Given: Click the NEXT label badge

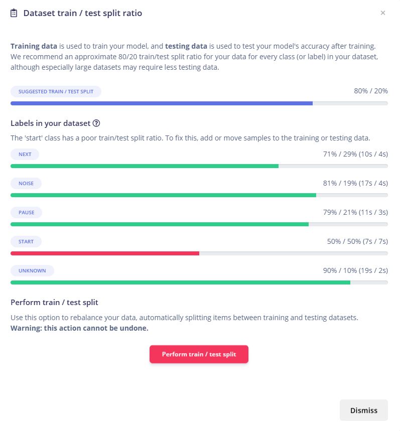Looking at the screenshot, I should [25, 155].
